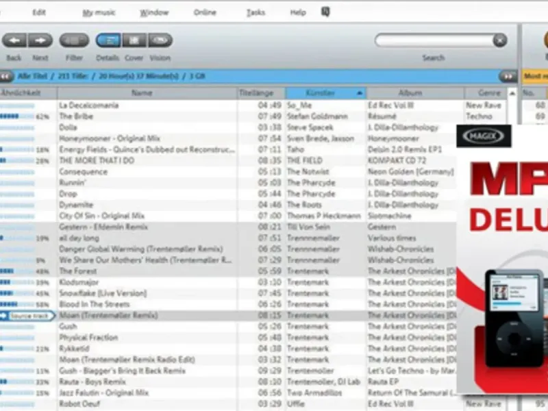Clear the search field with X button
This screenshot has height=411, width=548.
pos(500,40)
